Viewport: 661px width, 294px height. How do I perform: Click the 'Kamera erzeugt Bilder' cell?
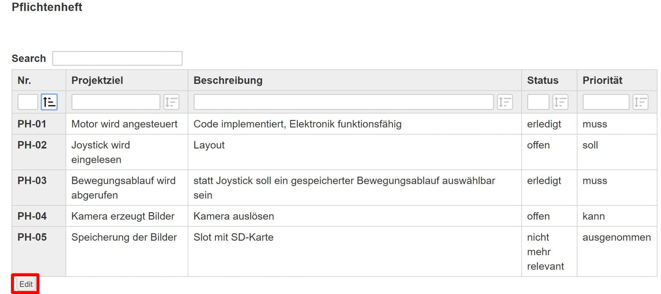(123, 216)
